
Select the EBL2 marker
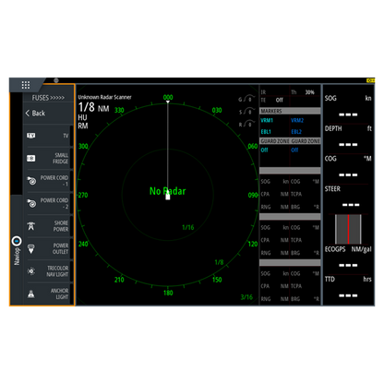pos(296,132)
